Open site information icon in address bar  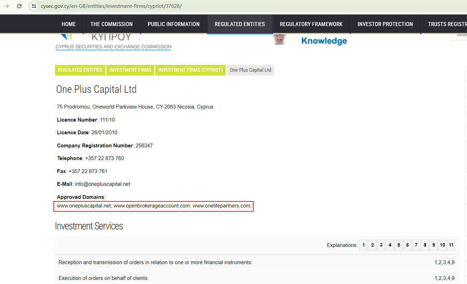click(x=34, y=6)
